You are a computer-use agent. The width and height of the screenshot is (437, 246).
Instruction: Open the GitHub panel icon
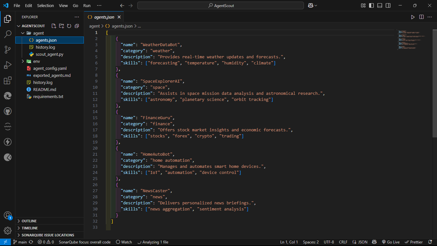pyautogui.click(x=8, y=111)
